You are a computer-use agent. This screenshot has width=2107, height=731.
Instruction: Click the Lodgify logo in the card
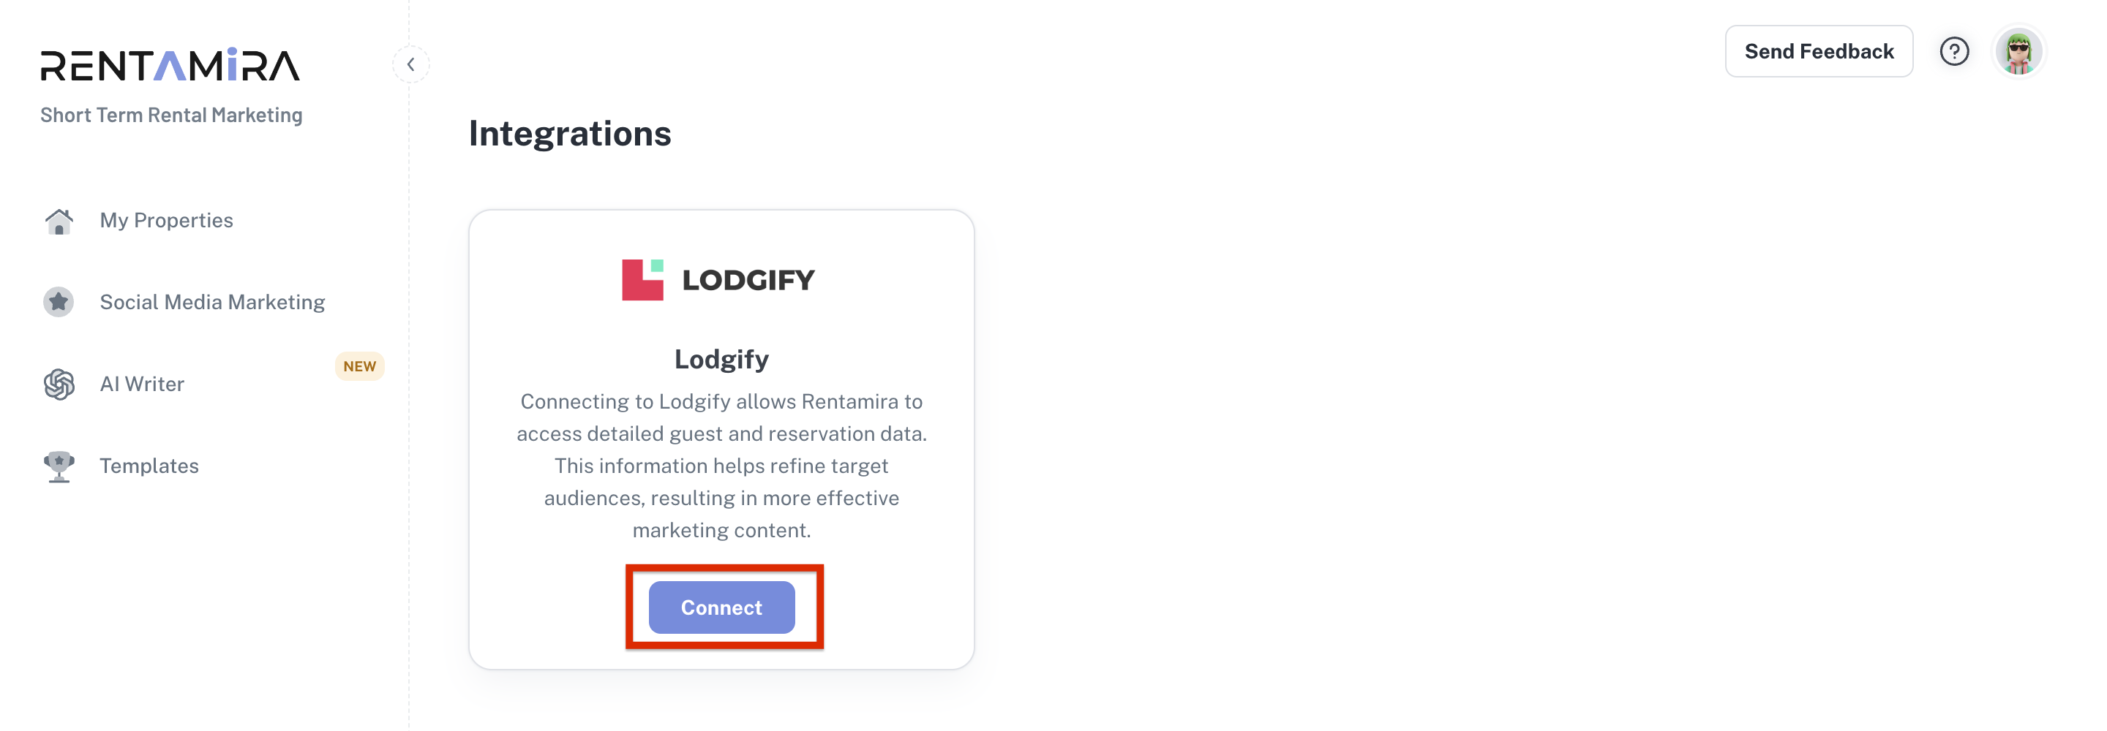(718, 281)
